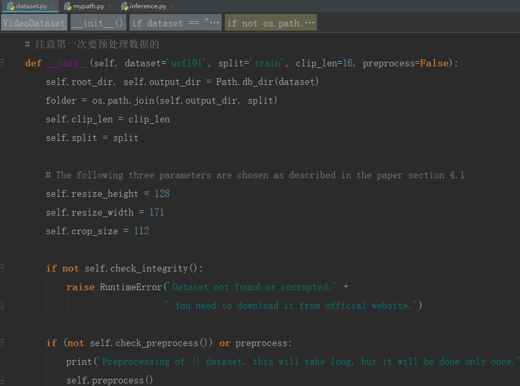Click fold end marker at self.preprocess() line
The image size is (520, 386).
(2, 380)
